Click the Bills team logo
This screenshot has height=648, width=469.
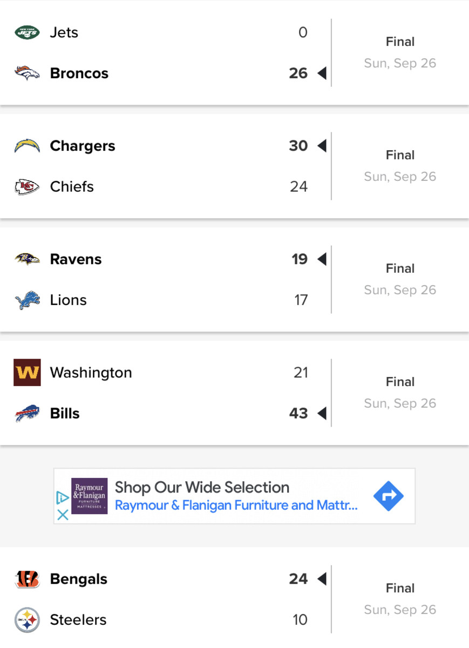point(26,414)
